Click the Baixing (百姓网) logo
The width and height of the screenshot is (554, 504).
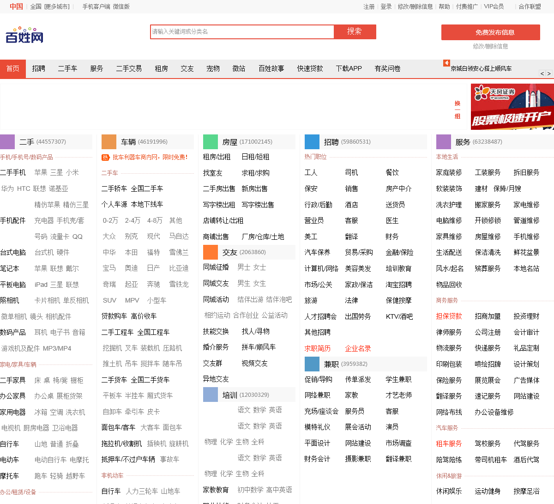(x=24, y=36)
